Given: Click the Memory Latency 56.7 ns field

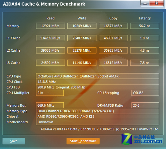Looking at the screenshot, I should coord(145,26).
